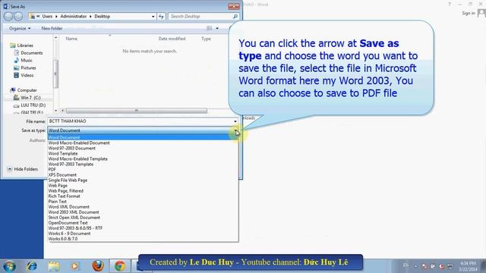The height and width of the screenshot is (273, 486).
Task: Refresh the folder location
Action: (161, 17)
